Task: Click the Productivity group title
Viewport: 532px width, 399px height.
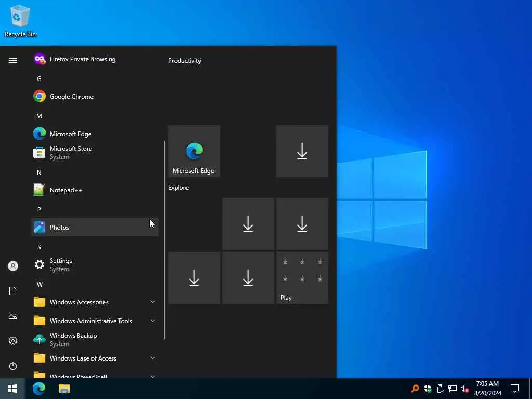Action: point(184,61)
